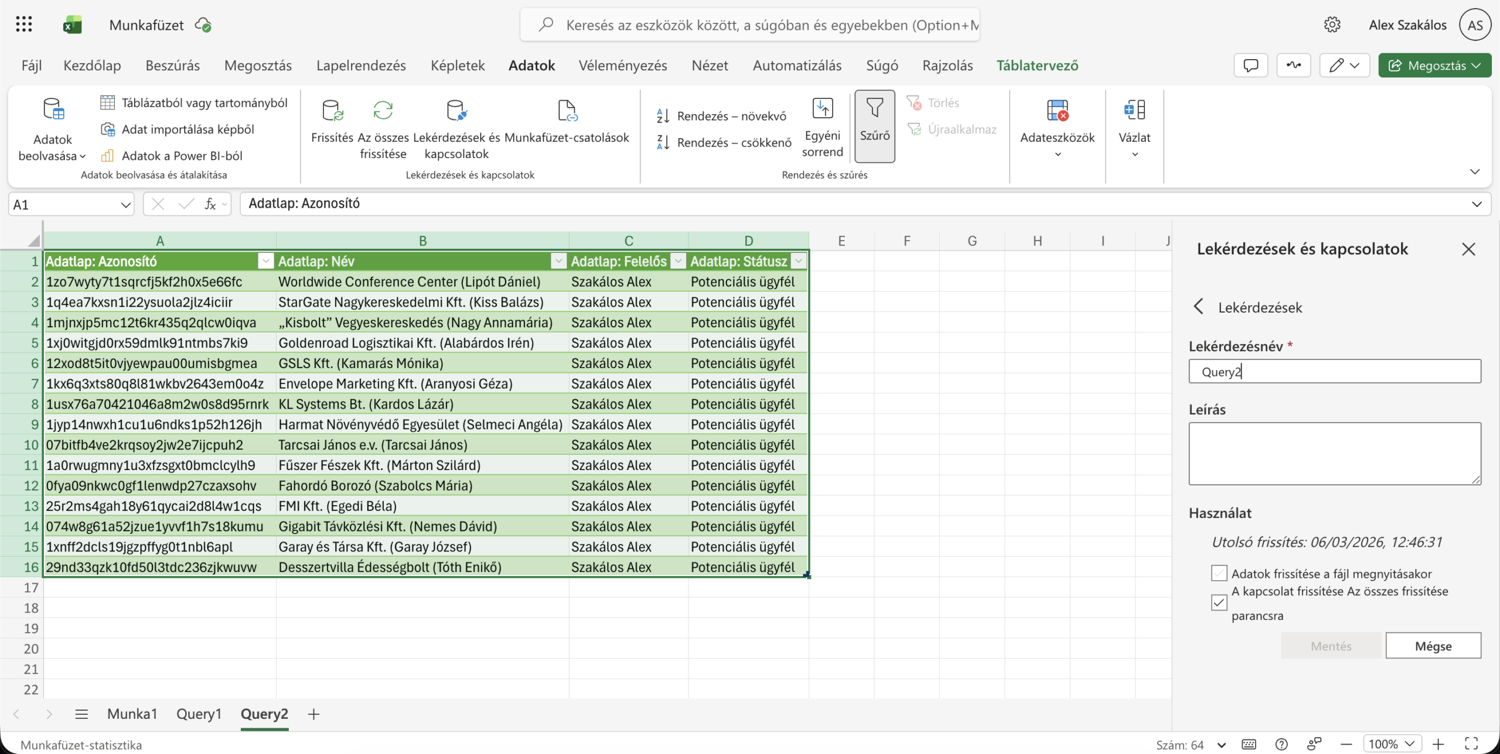Uncheck A kapcsolat frissítése Az összes frissítése parancsra
The width and height of the screenshot is (1500, 754).
click(1219, 602)
